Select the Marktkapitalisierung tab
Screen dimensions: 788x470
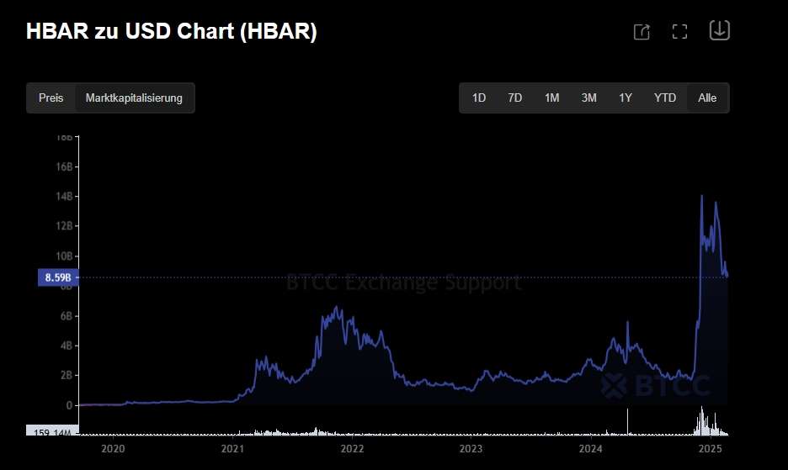(134, 98)
